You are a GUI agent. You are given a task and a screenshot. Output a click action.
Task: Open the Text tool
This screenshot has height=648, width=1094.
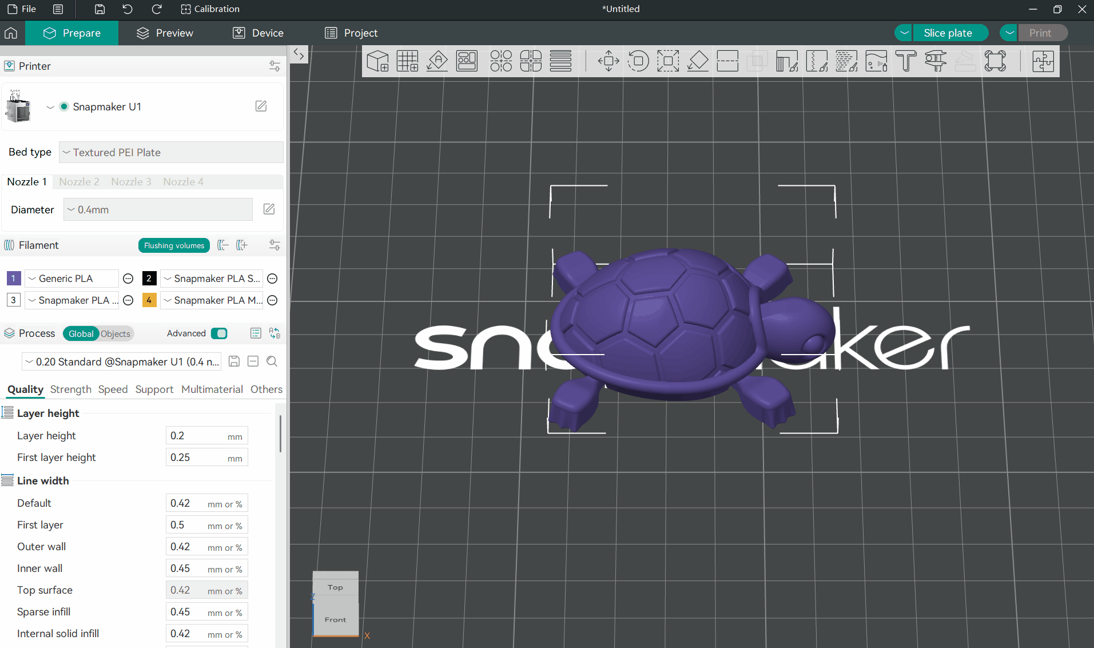click(x=906, y=61)
